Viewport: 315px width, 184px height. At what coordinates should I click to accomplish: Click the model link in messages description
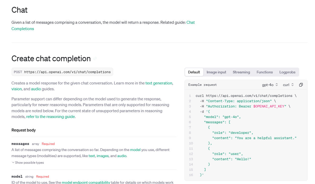[135, 150]
